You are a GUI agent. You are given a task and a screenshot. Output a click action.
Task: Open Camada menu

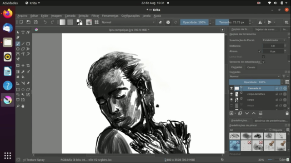click(70, 16)
